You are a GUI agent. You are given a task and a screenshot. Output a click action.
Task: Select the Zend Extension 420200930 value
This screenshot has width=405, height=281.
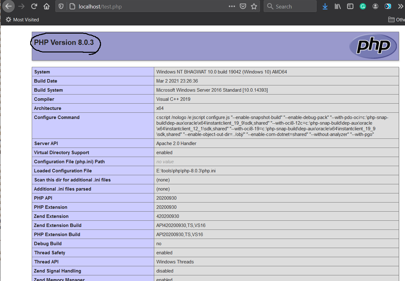[x=168, y=216]
